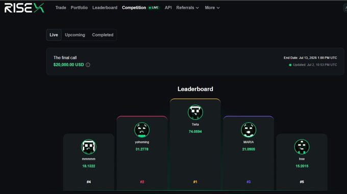
Task: Click the tree username
Action: pos(302,159)
